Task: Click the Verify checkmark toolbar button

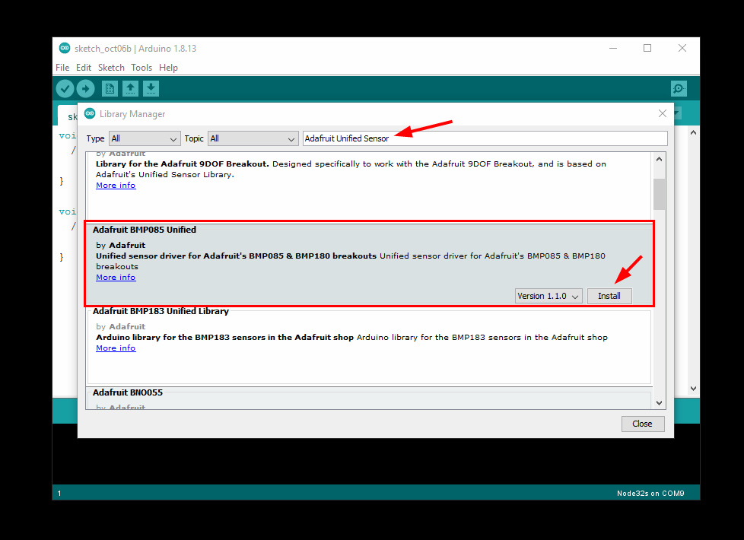Action: (x=65, y=89)
